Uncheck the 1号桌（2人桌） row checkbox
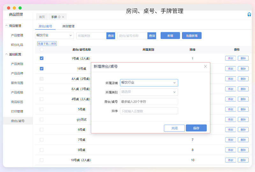The height and width of the screenshot is (172, 255). [41, 58]
